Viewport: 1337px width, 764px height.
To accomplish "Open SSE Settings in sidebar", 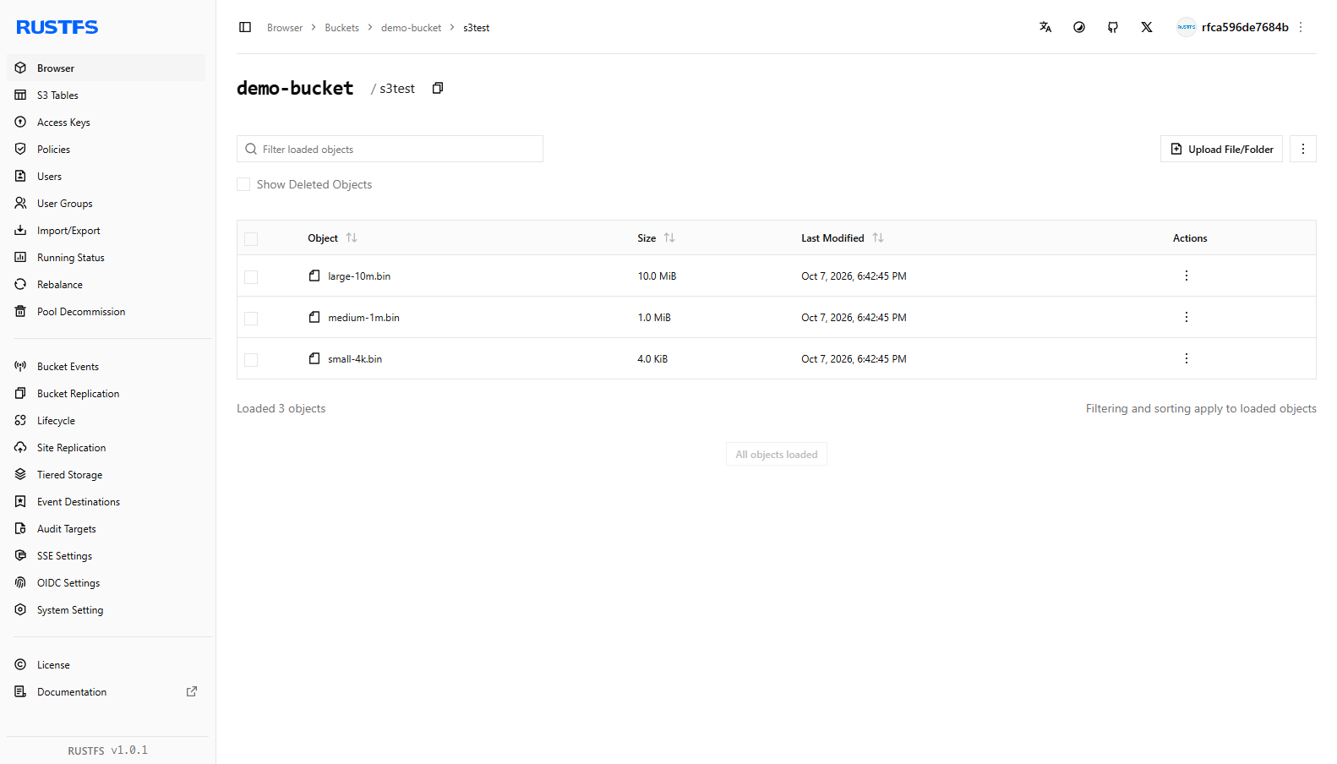I will 106,555.
